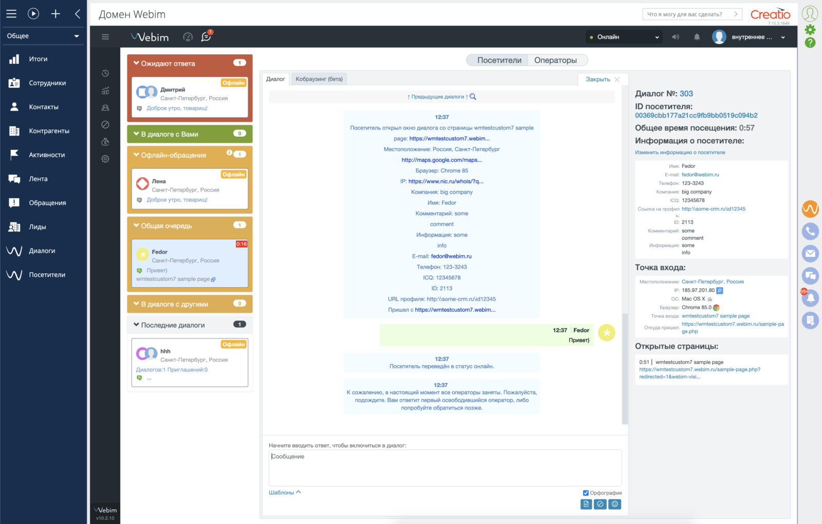The width and height of the screenshot is (822, 524).
Task: Select the operators icon in the Webim sidebar
Action: click(x=105, y=107)
